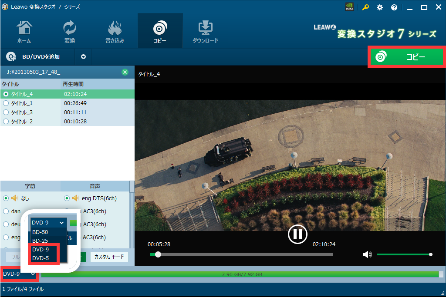The image size is (446, 297).
Task: Pause the video preview playback
Action: coord(297,234)
